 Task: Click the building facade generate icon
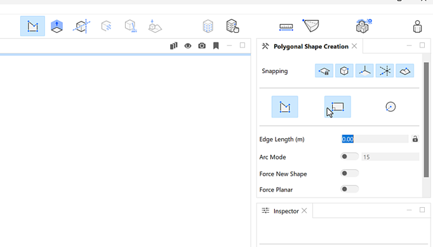(208, 27)
